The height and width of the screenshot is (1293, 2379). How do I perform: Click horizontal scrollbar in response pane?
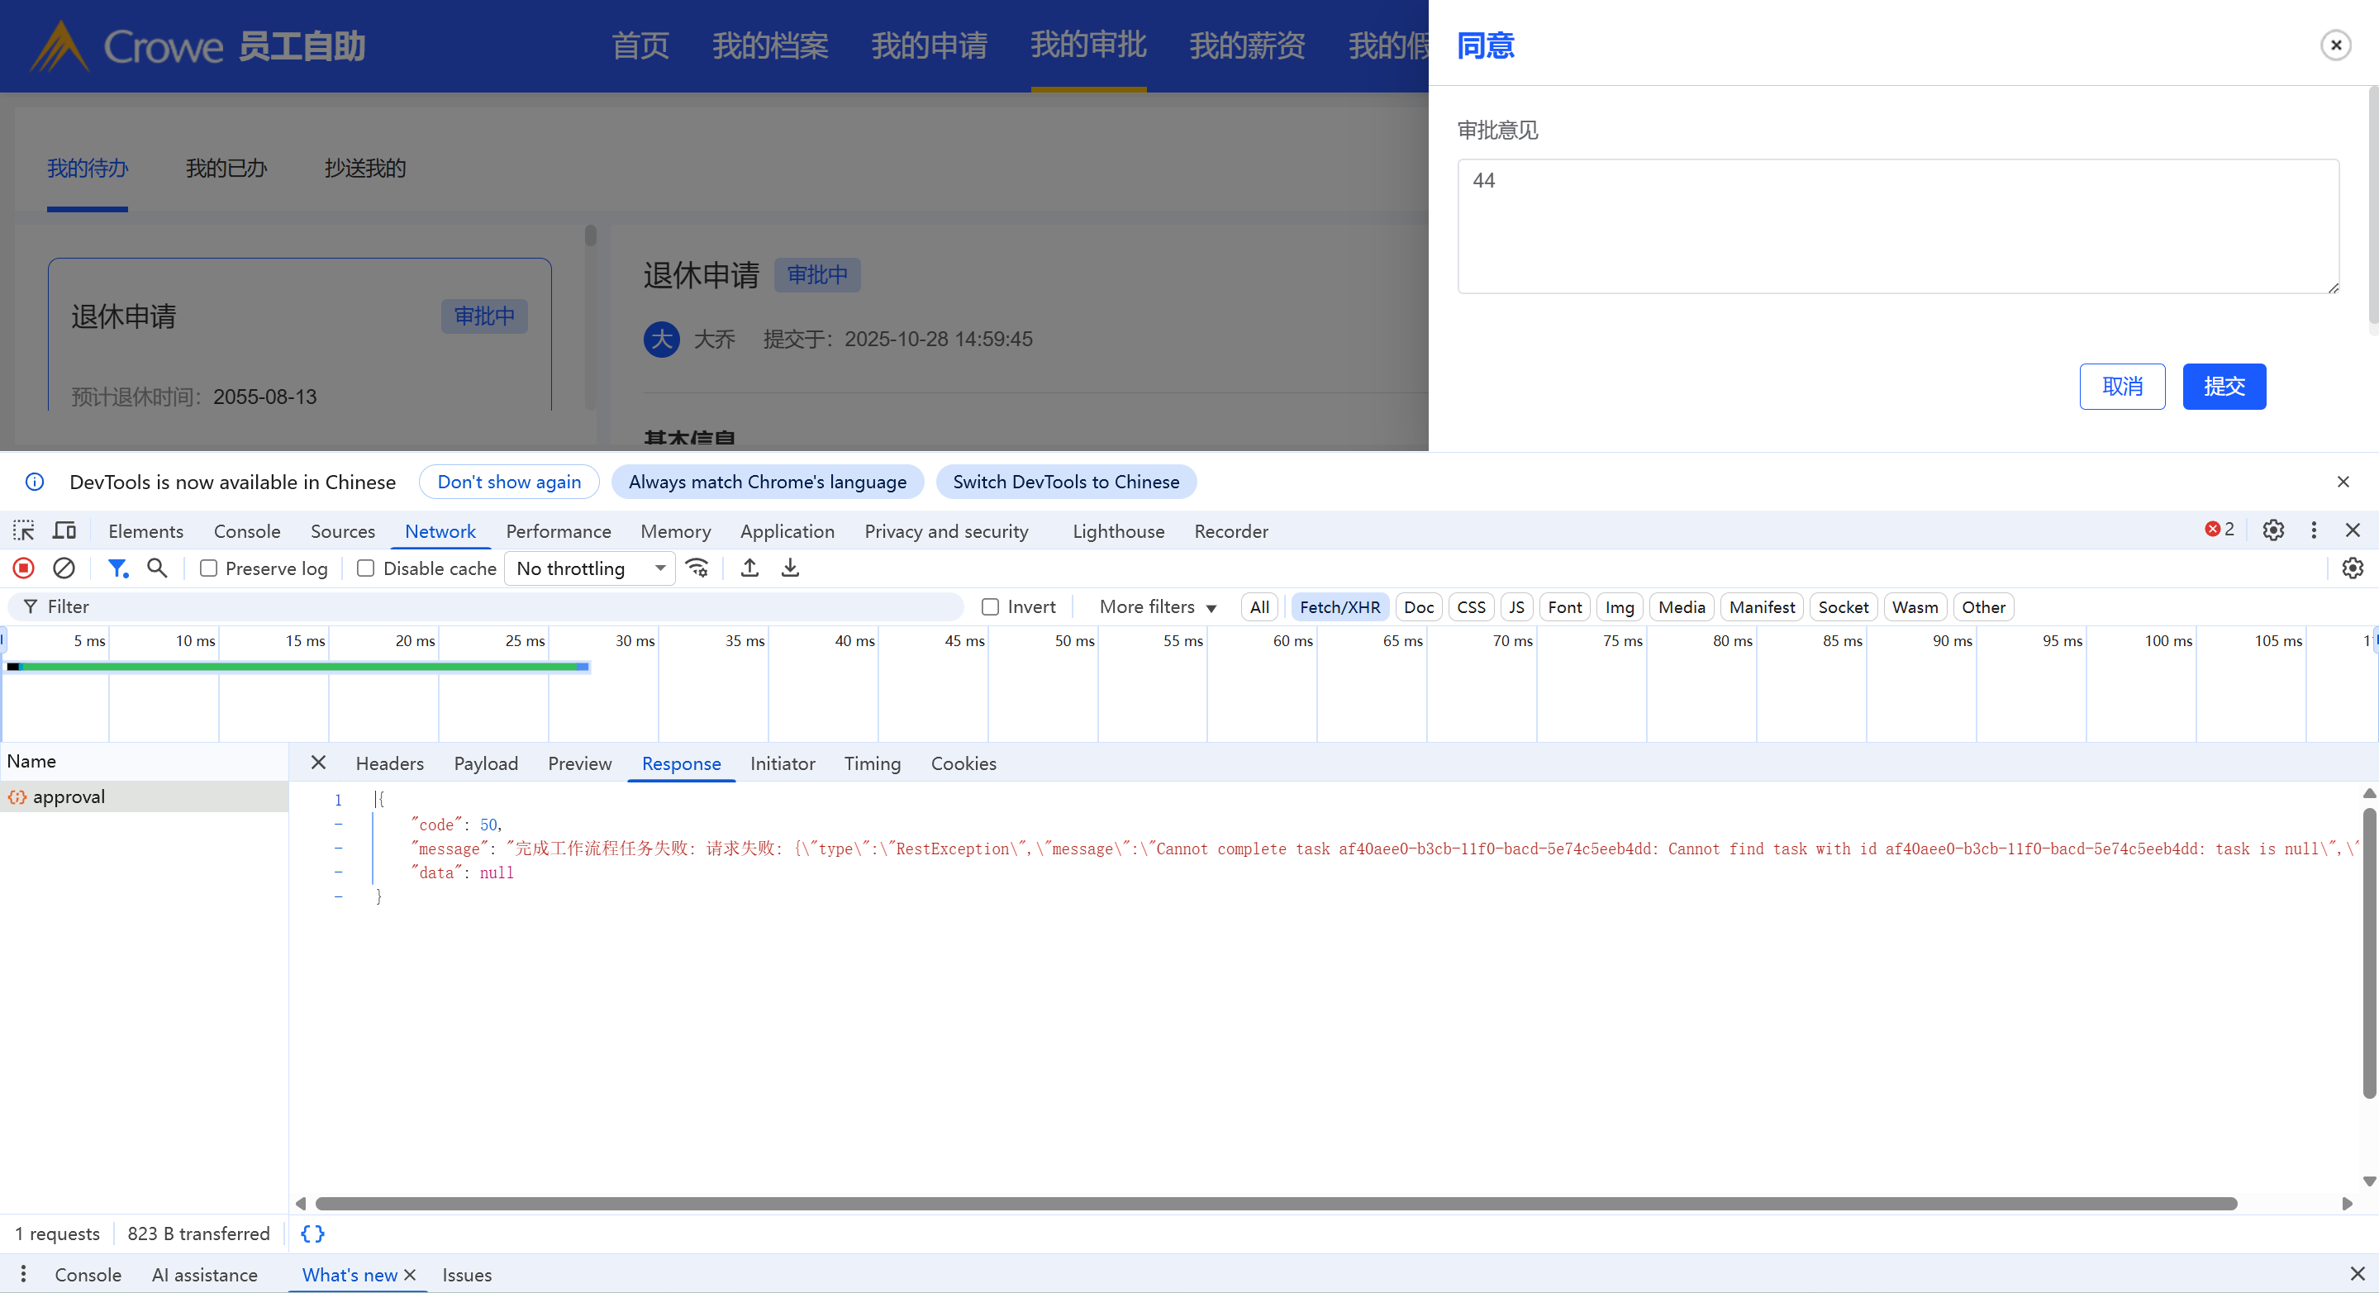(x=1274, y=1204)
